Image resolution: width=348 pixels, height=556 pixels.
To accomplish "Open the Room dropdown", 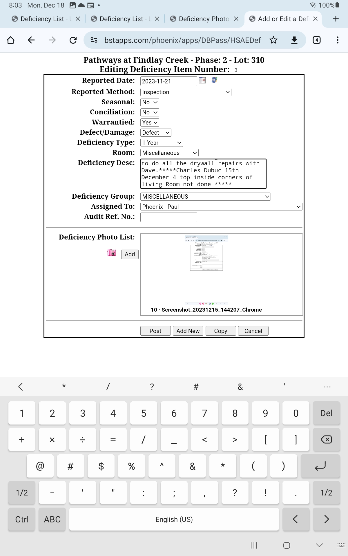I will (169, 153).
